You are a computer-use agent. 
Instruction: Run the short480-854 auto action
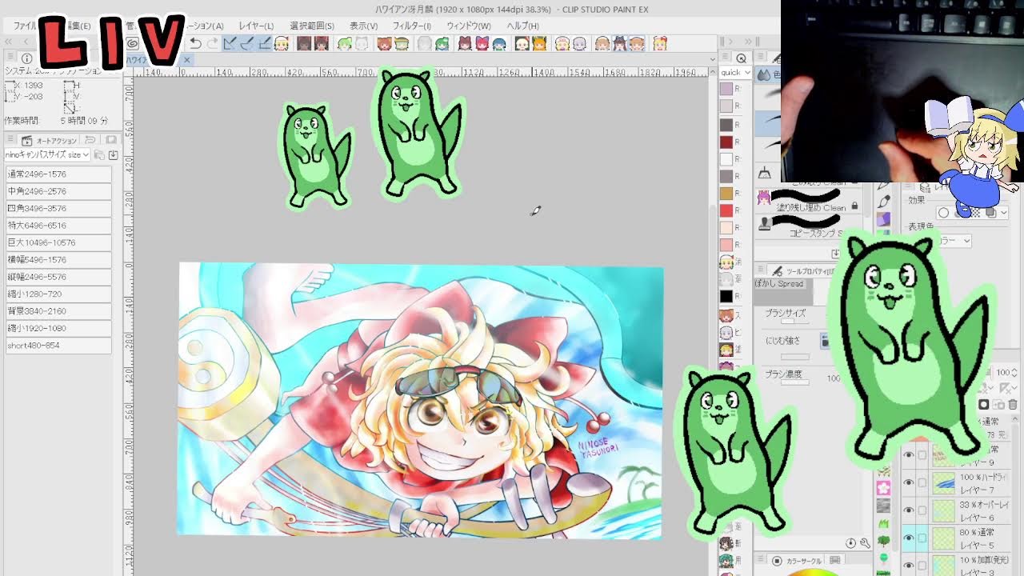coord(58,346)
